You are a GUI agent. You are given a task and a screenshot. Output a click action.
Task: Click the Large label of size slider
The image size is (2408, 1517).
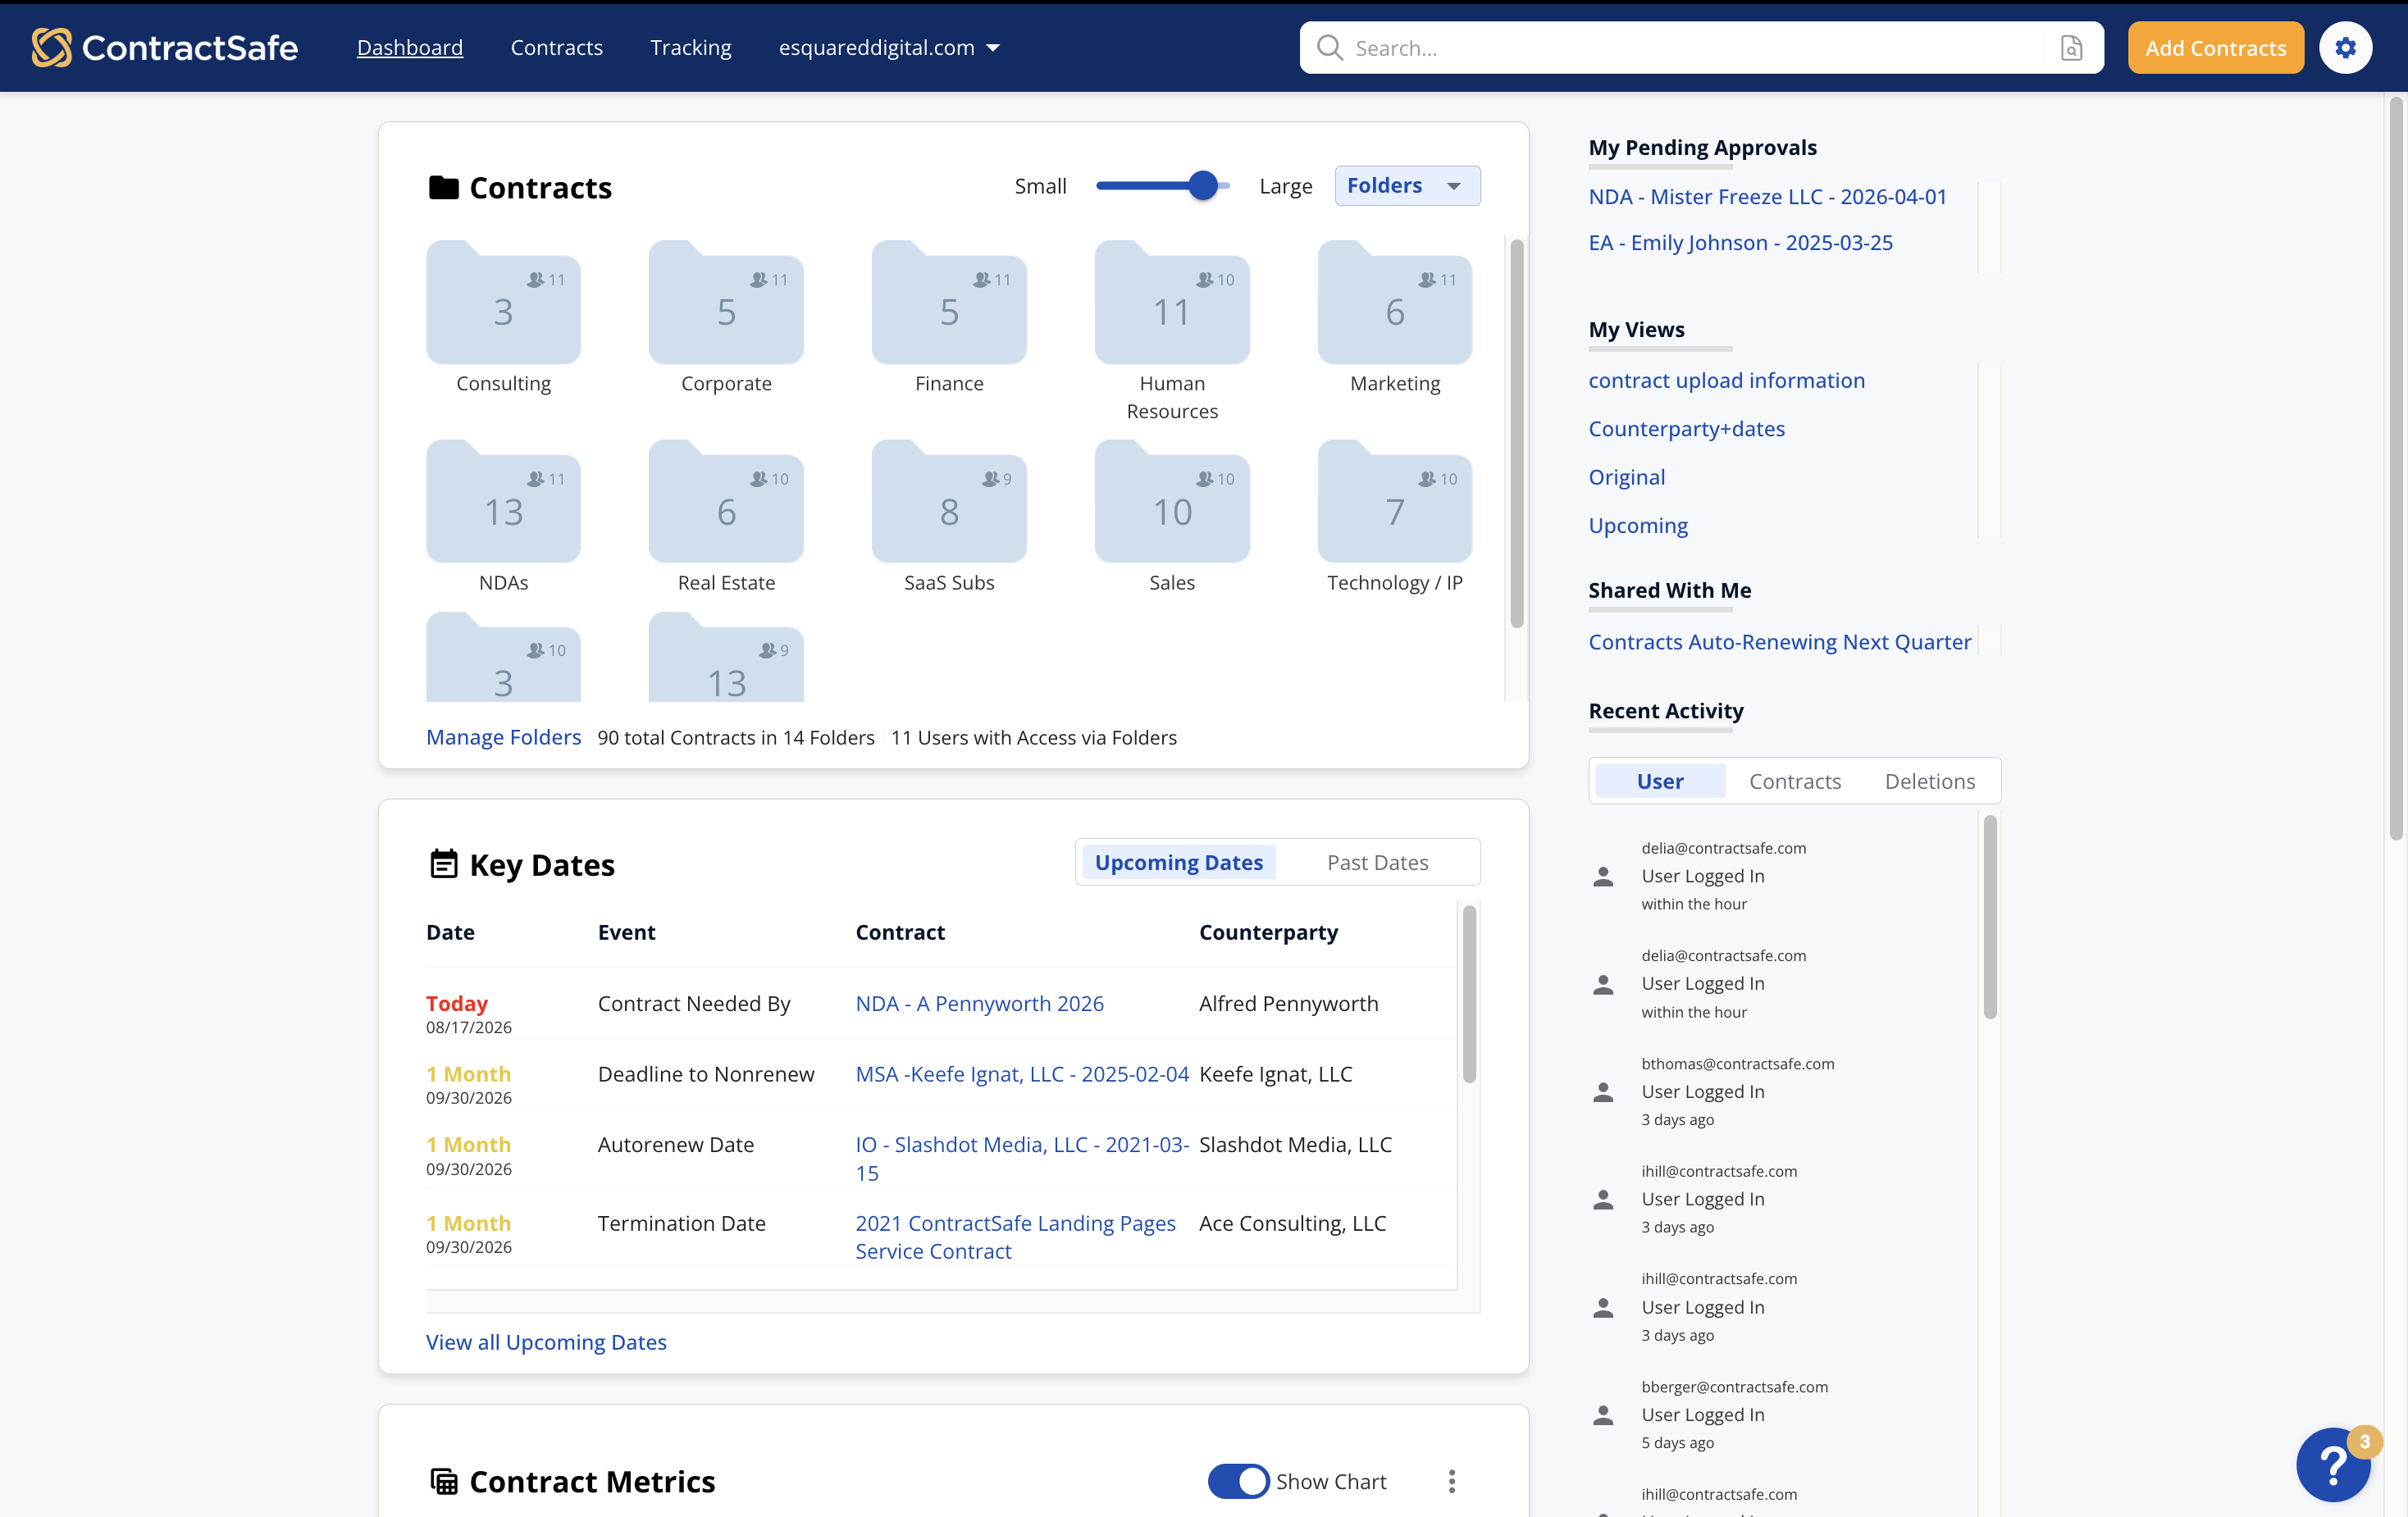(x=1285, y=186)
